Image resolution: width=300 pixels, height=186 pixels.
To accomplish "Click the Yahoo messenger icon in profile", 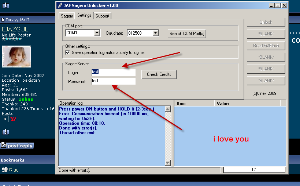I will (13, 119).
